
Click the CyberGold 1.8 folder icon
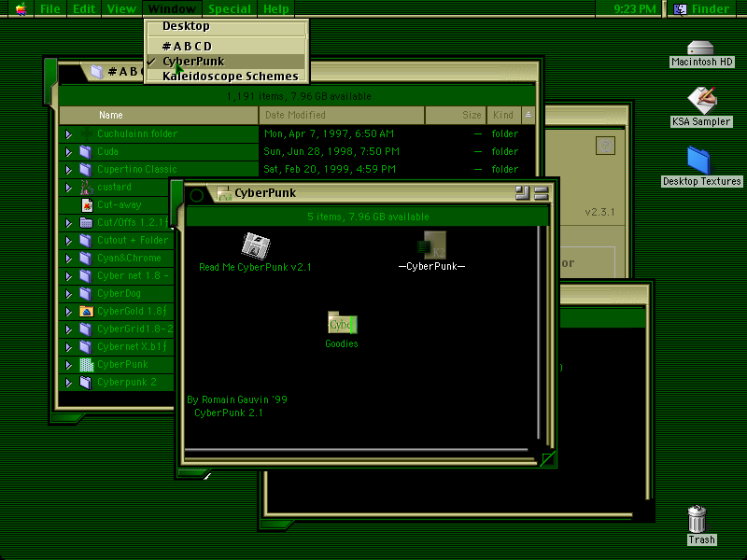(x=86, y=312)
